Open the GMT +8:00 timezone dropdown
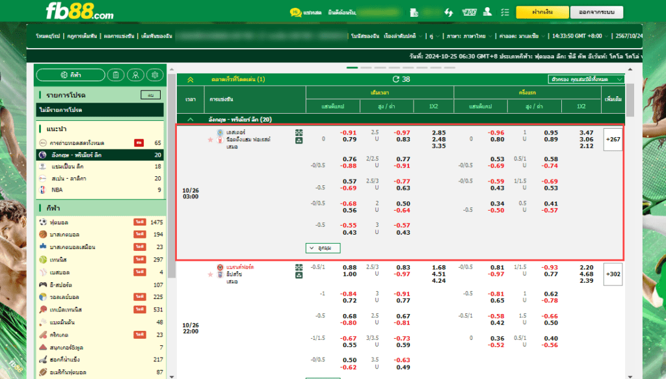This screenshot has width=666, height=379. pos(580,36)
